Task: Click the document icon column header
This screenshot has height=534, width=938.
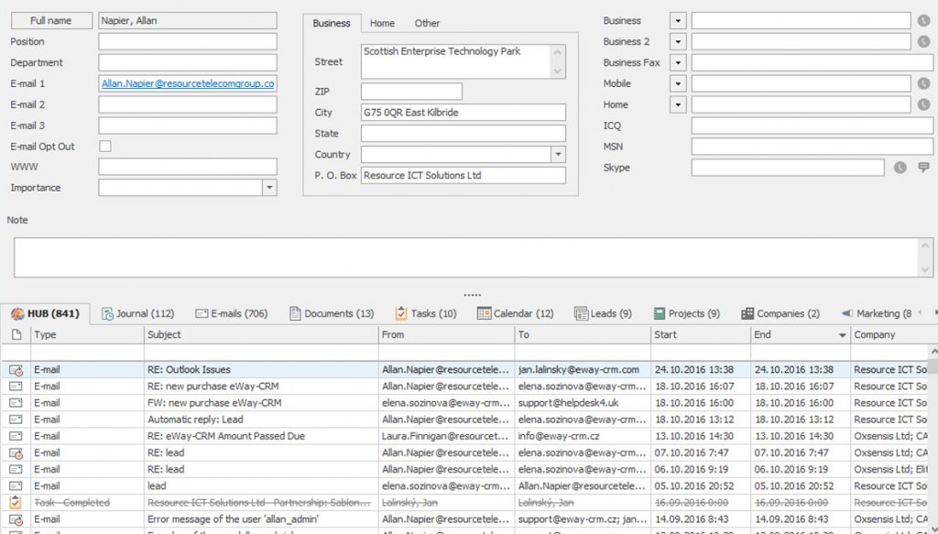Action: pyautogui.click(x=16, y=334)
